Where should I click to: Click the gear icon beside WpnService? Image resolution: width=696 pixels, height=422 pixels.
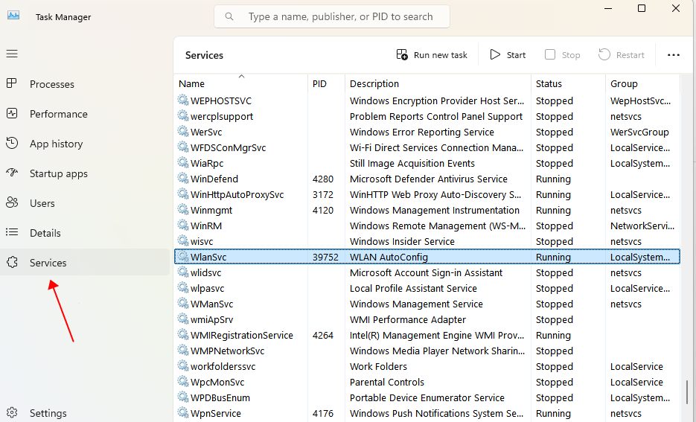[183, 412]
